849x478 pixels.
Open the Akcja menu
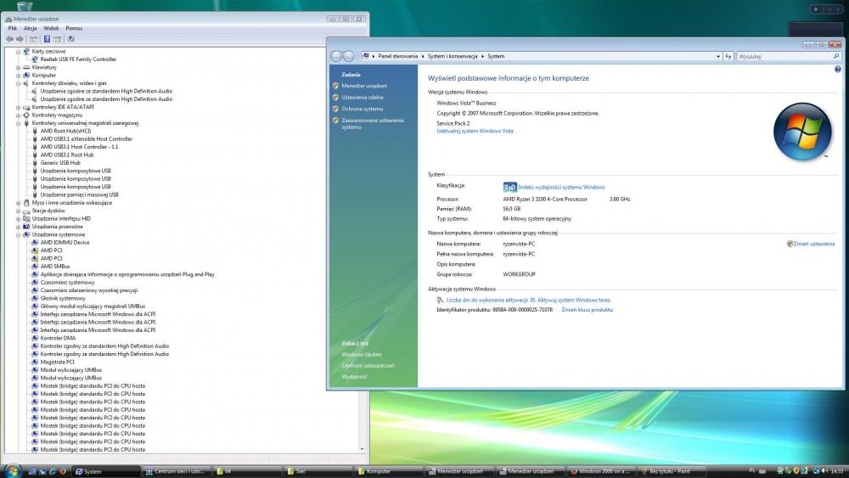coord(30,28)
